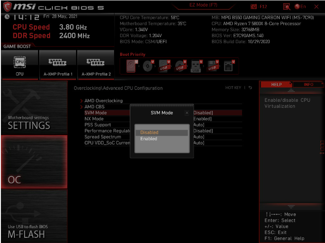Click the Fri 28 May, 2021 date
The image size is (325, 243).
point(60,16)
